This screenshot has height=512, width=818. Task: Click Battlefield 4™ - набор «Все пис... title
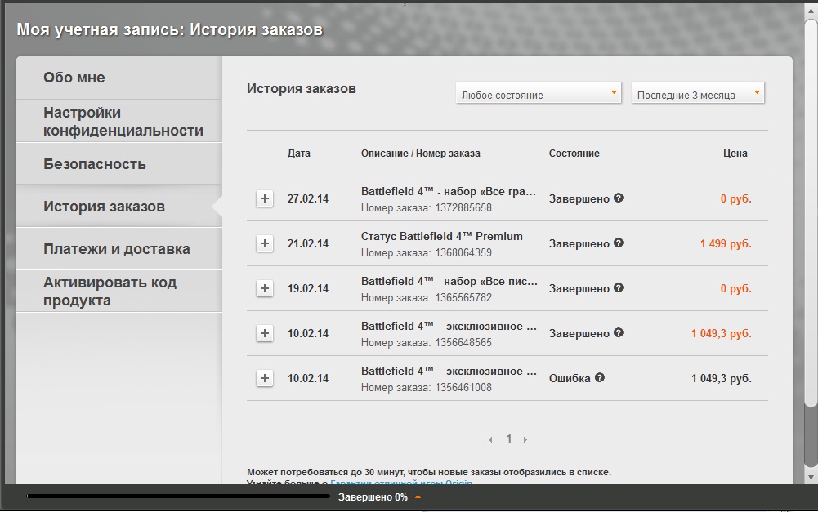[449, 281]
